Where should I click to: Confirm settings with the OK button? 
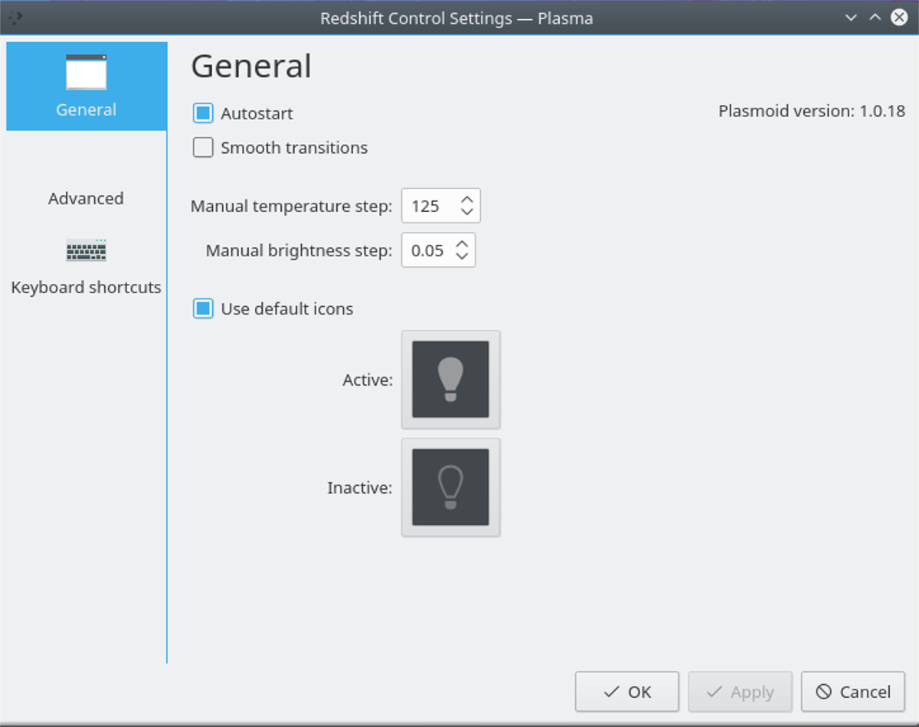tap(627, 692)
